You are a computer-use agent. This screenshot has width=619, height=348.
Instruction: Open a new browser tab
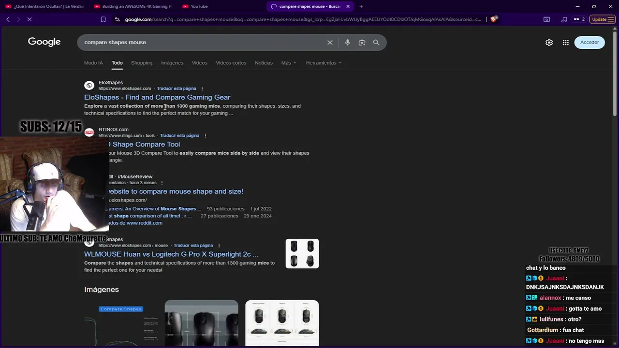(361, 6)
